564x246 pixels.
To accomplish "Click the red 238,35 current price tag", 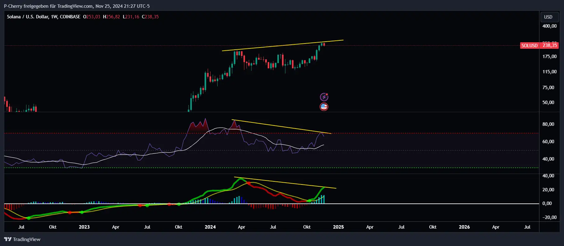I will 549,45.
